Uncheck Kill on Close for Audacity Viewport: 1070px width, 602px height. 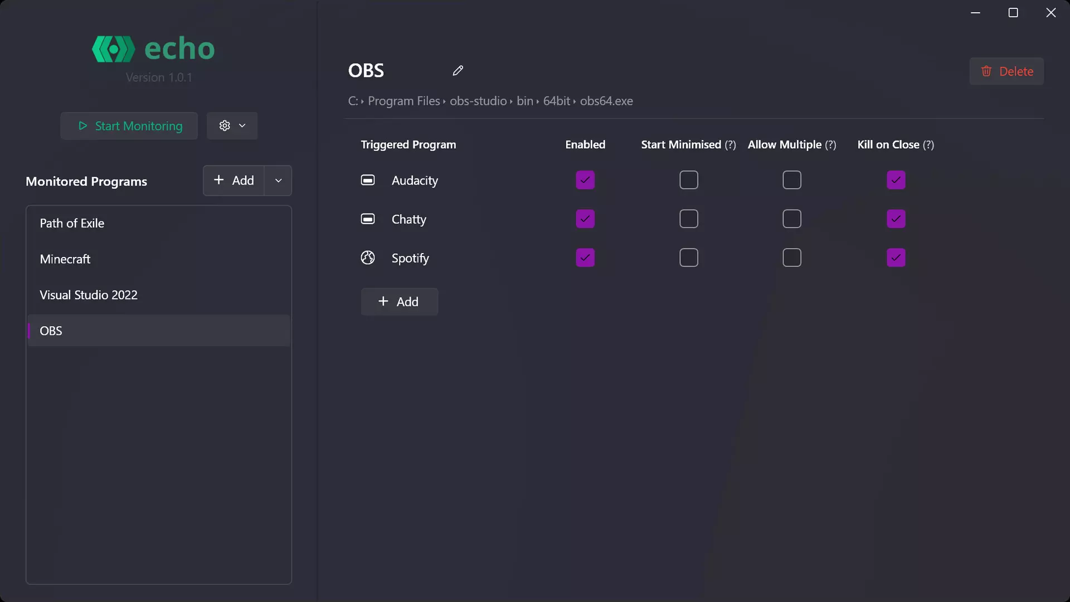(x=896, y=180)
